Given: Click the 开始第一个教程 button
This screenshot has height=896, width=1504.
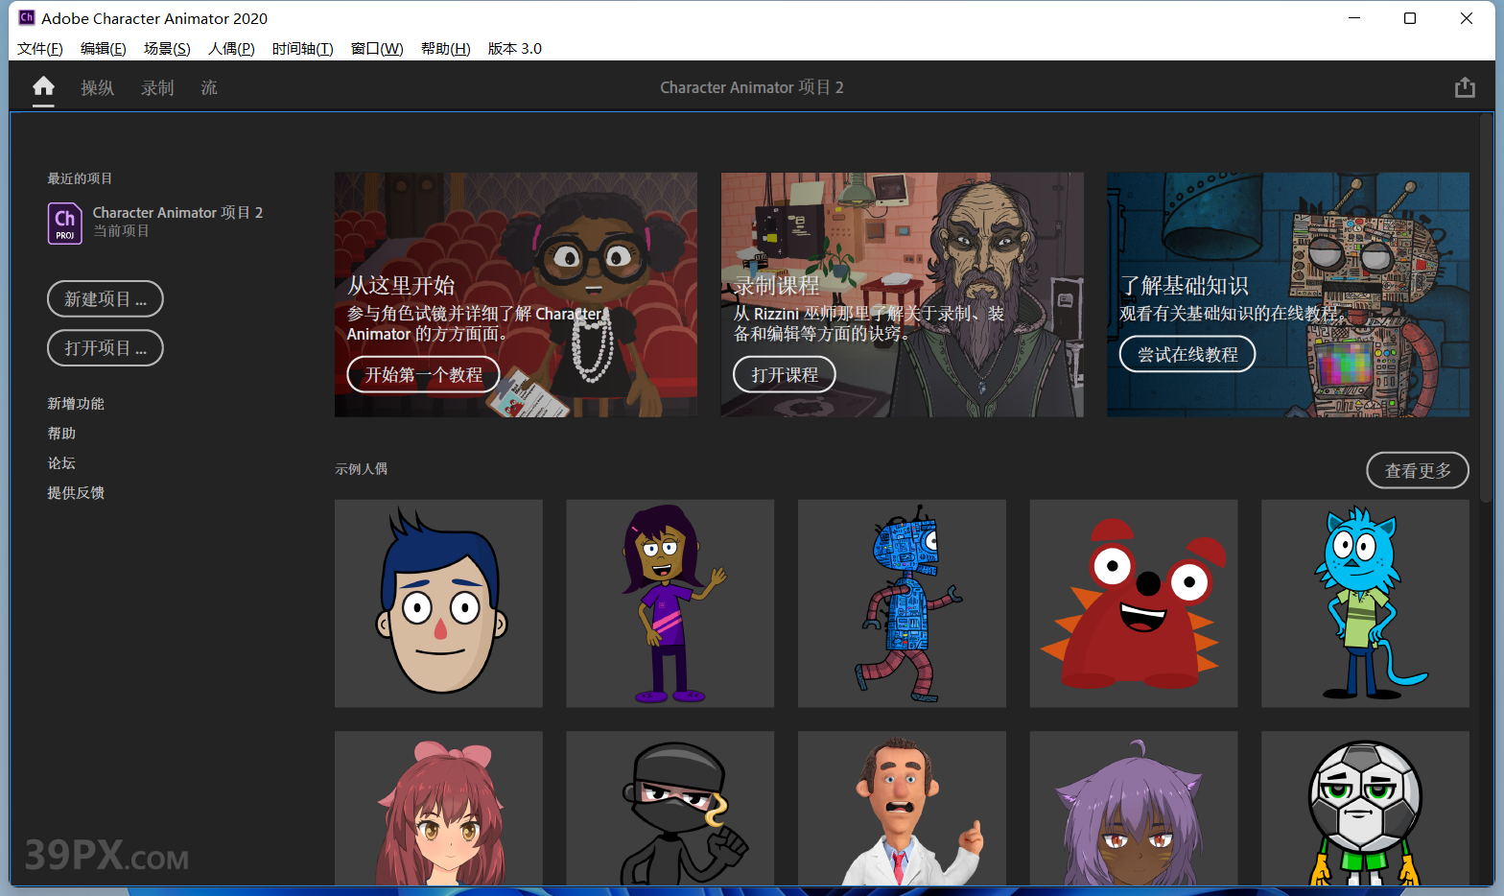Looking at the screenshot, I should (423, 375).
